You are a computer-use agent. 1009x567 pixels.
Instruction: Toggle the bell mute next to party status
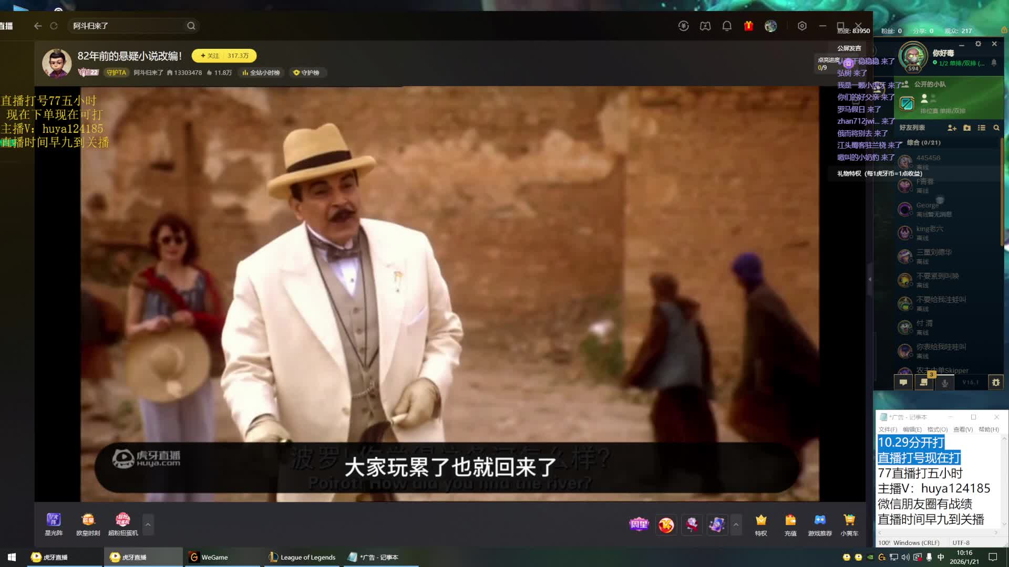[994, 62]
